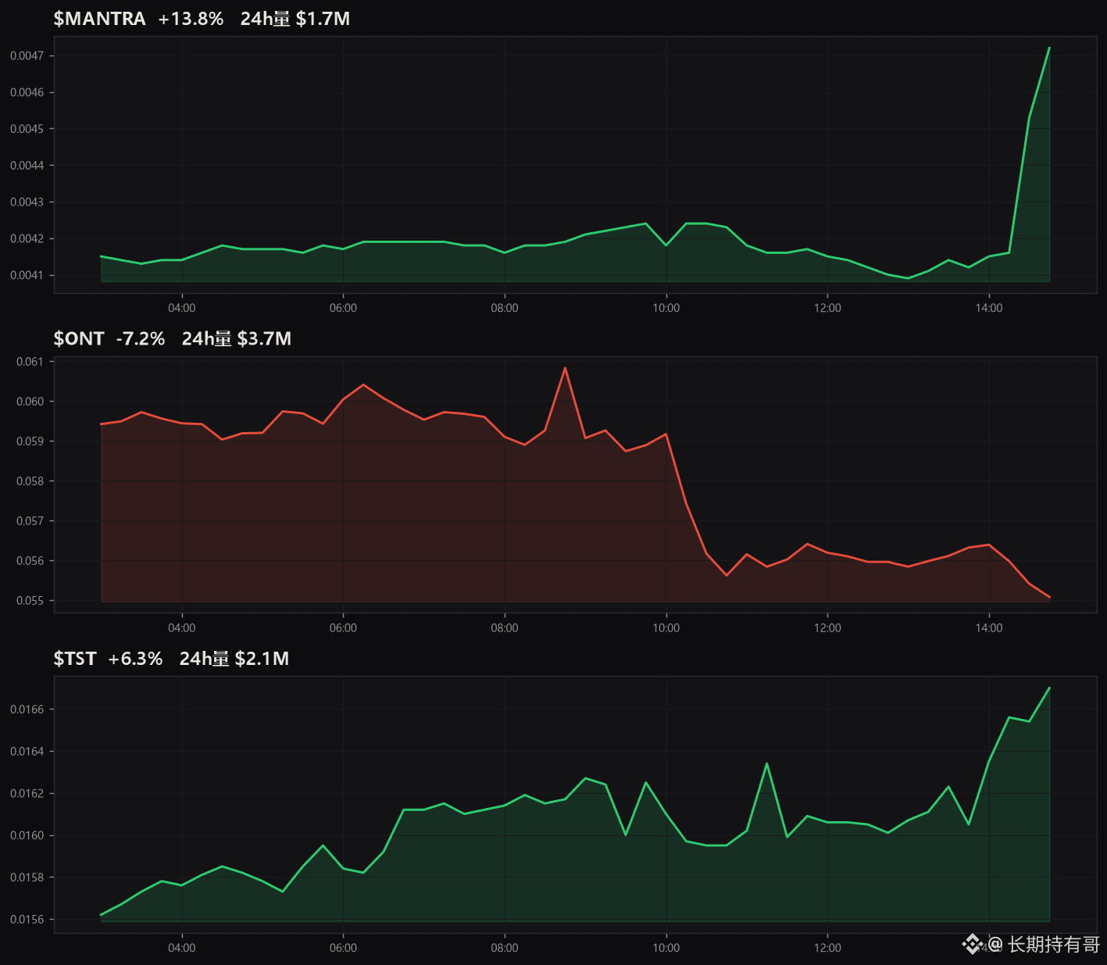The width and height of the screenshot is (1107, 965).
Task: Click the 24h volume $3.7M label
Action: (237, 338)
